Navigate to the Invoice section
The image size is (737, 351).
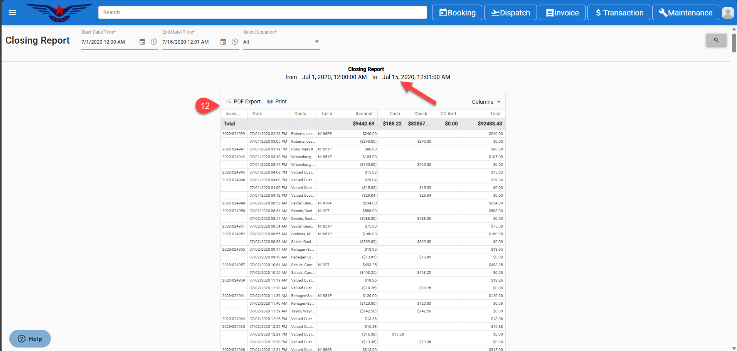point(562,13)
